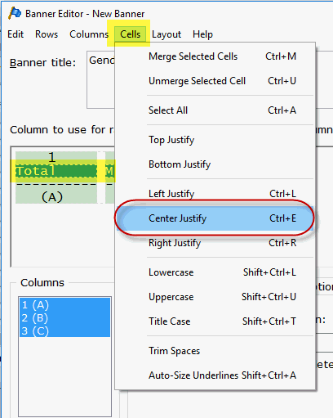333x418 pixels.
Task: Select the Center Justify option
Action: 215,218
